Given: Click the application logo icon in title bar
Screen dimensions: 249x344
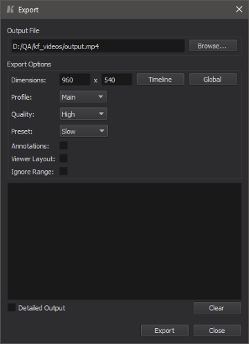Looking at the screenshot, I should tap(10, 10).
